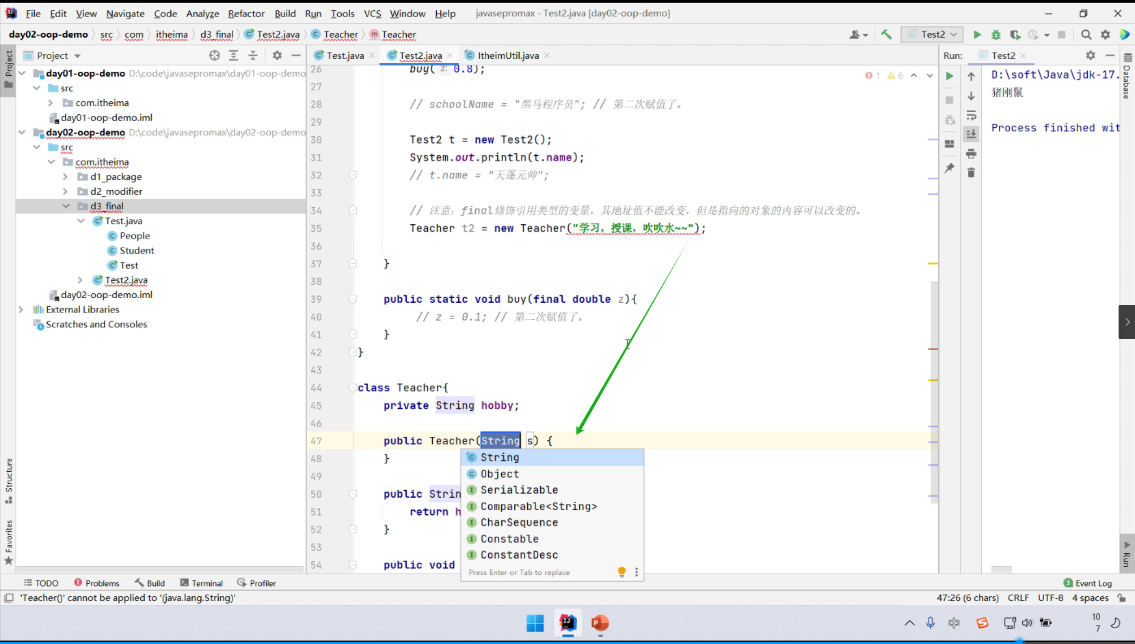
Task: Open the completion popup three-dot menu
Action: (x=637, y=572)
